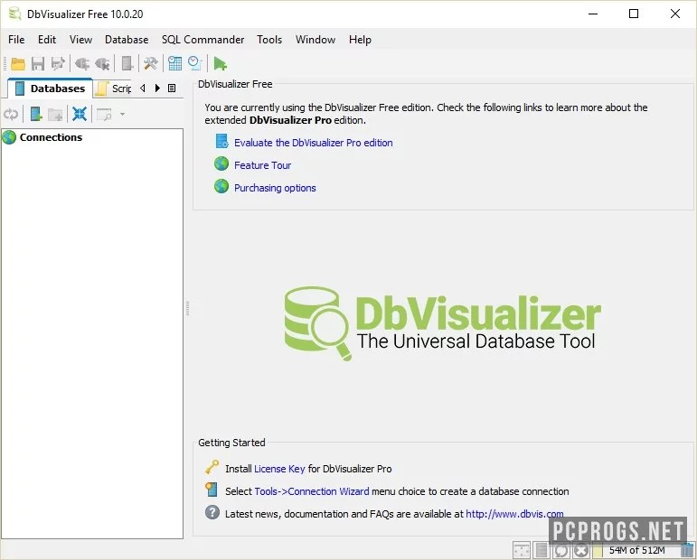
Task: Click the filter window magnifier icon
Action: click(104, 115)
